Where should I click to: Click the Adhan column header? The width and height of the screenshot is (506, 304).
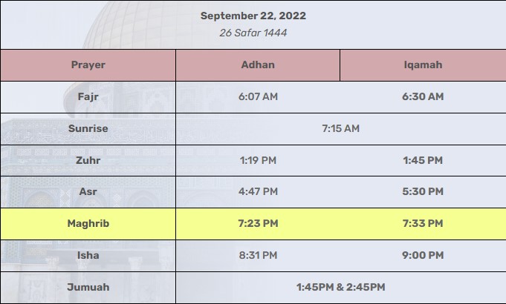coord(258,65)
